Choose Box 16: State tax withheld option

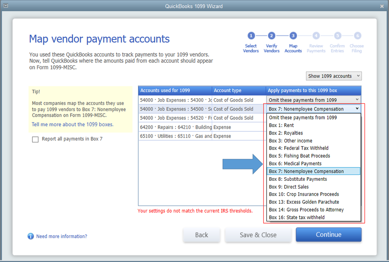tap(297, 217)
